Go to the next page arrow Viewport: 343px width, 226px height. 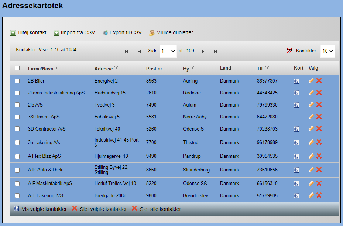pos(203,51)
